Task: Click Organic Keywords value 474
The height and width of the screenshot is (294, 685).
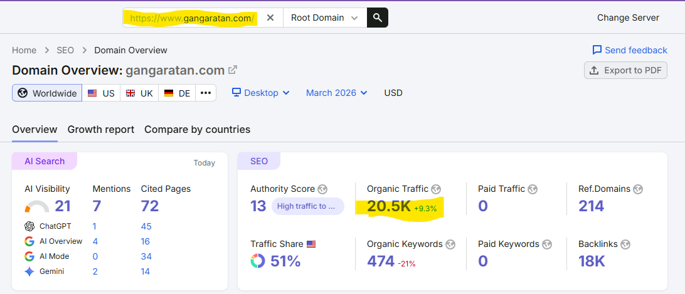Action: coord(381,261)
